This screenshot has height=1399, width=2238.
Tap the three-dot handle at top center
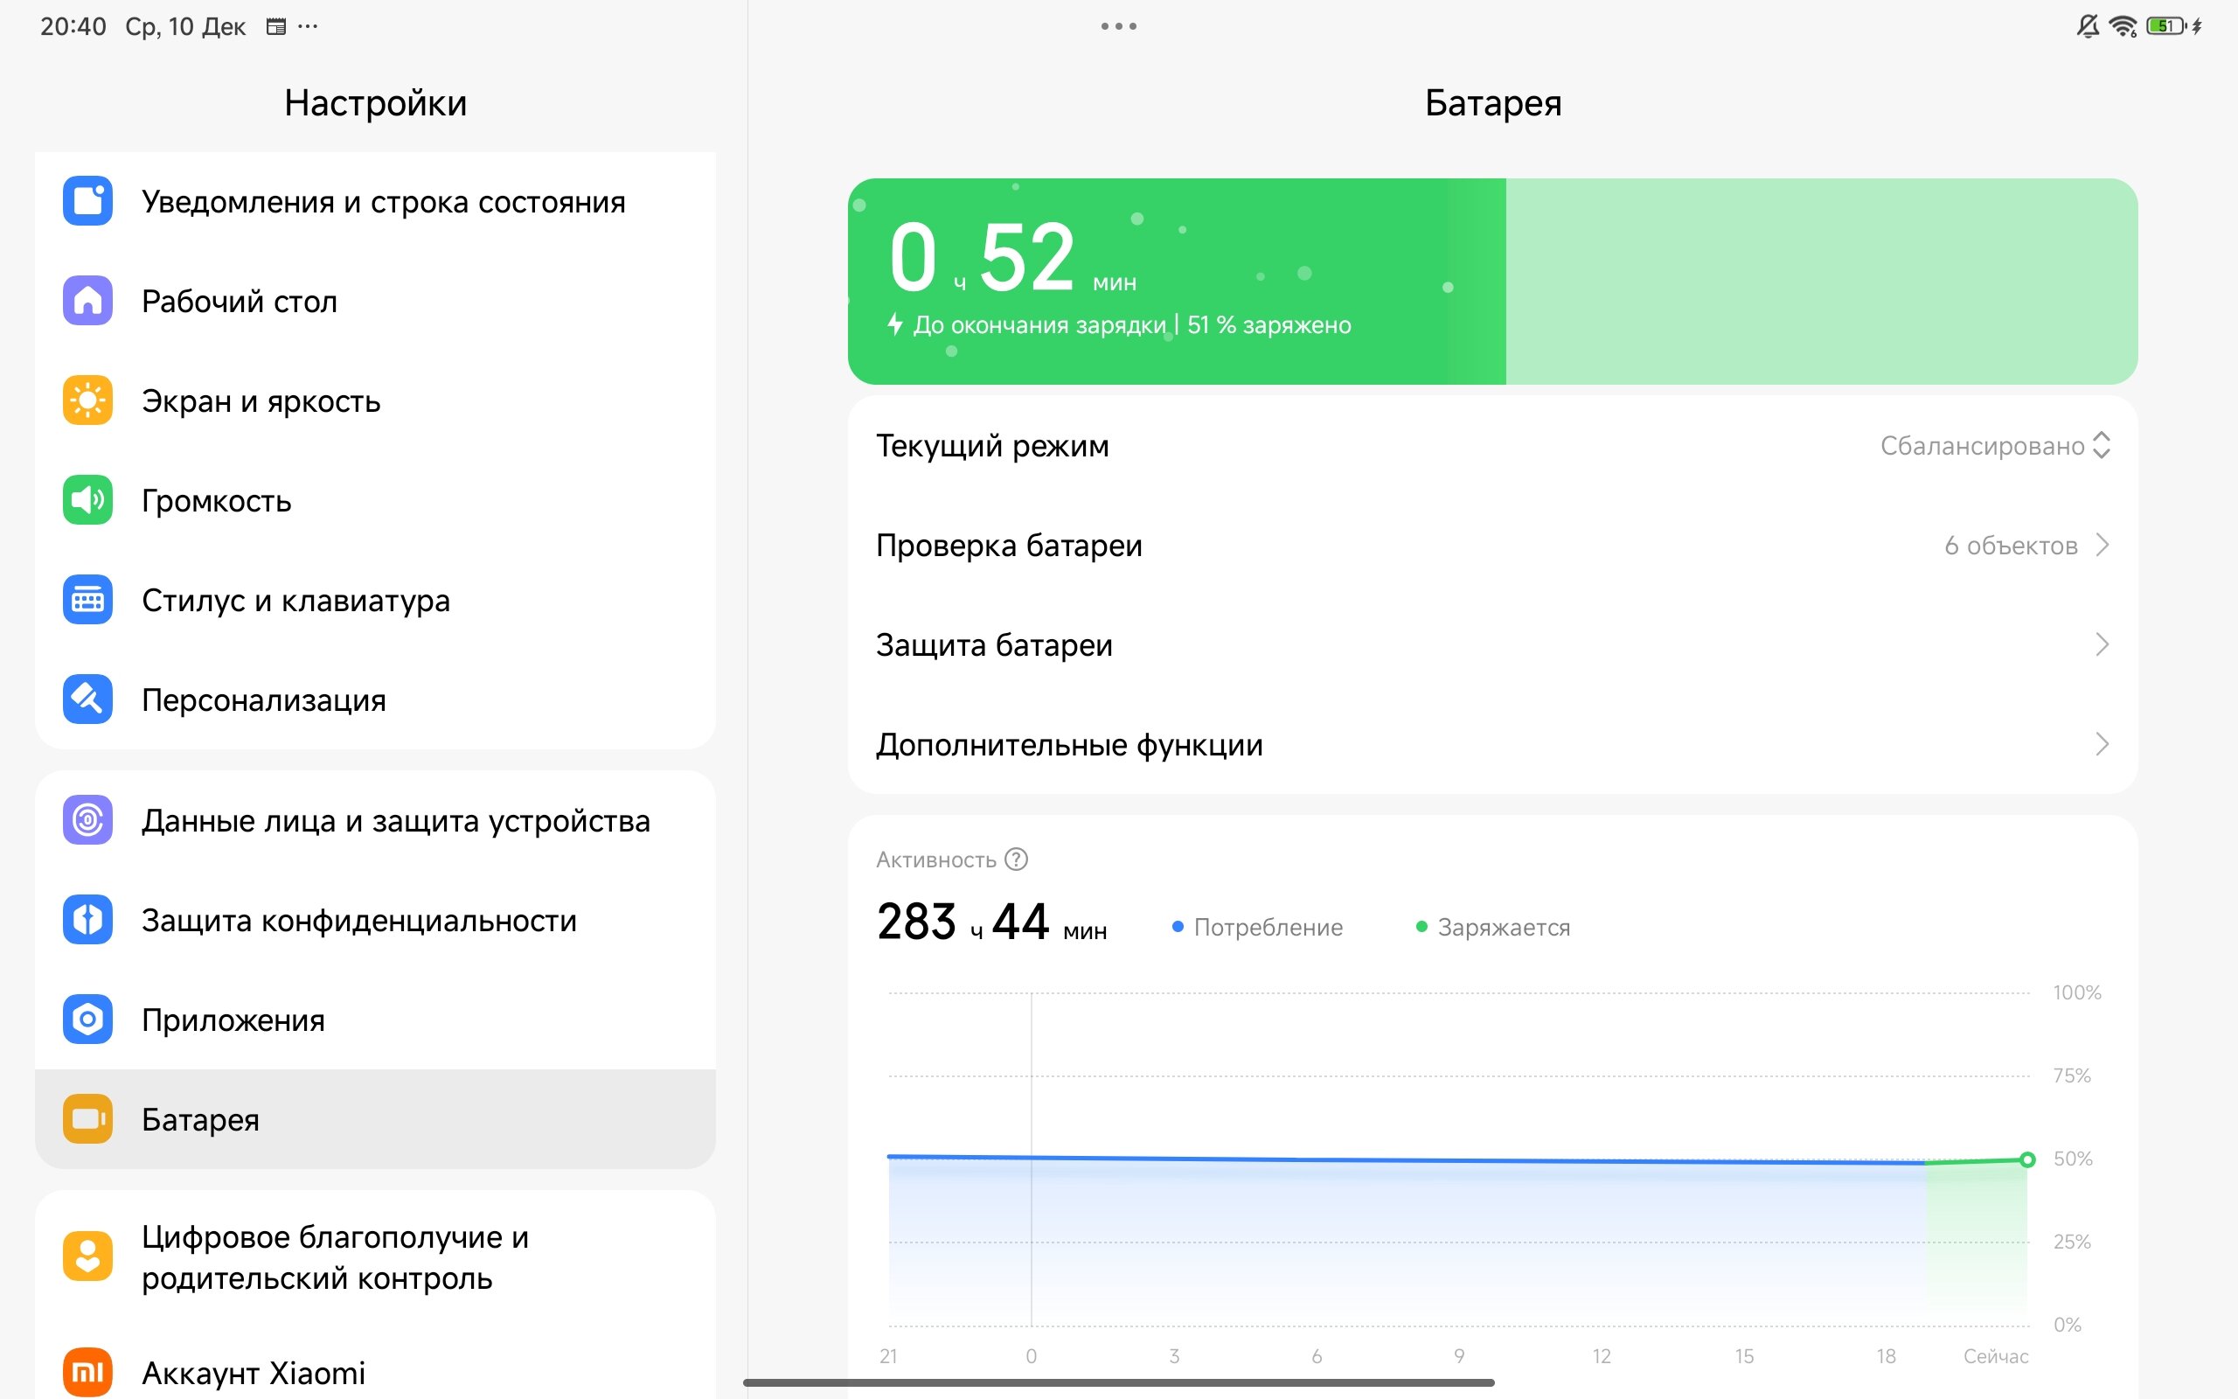[1118, 26]
